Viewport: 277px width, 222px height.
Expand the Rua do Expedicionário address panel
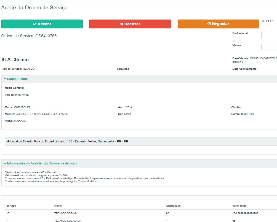tap(69, 142)
